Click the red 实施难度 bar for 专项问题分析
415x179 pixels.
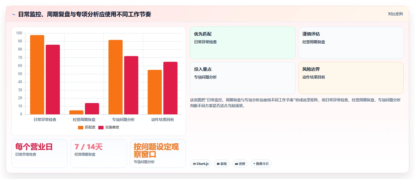(x=131, y=85)
